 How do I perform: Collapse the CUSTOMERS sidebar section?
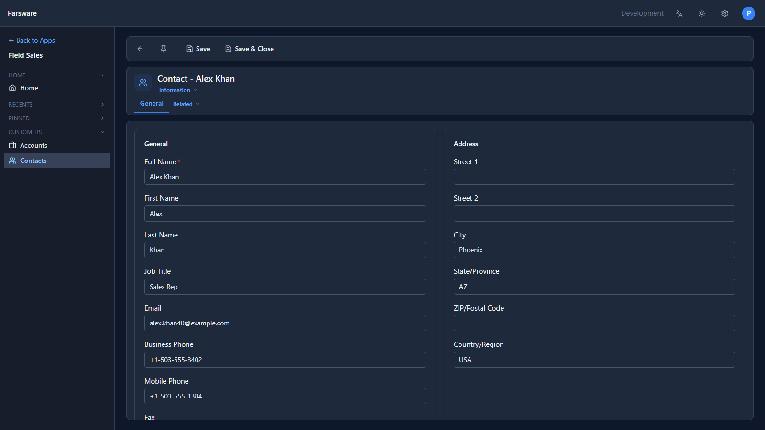point(57,132)
